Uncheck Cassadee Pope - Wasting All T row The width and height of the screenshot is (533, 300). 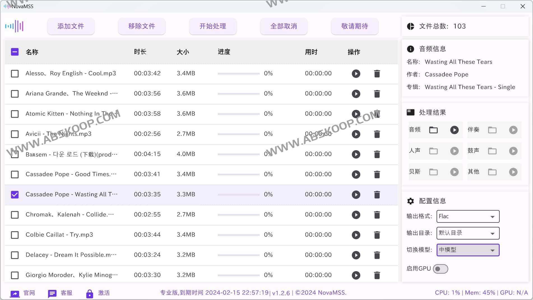tap(15, 194)
